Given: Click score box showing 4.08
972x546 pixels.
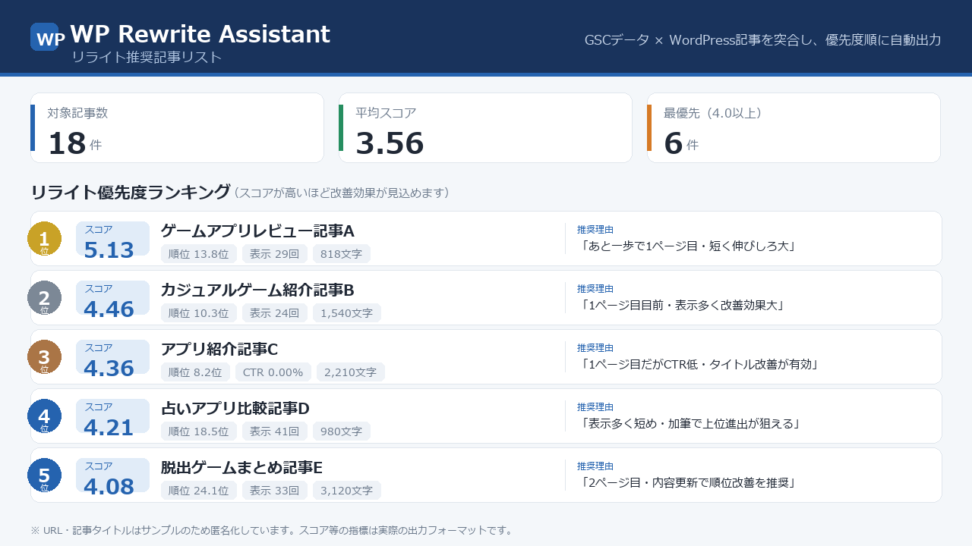Looking at the screenshot, I should pyautogui.click(x=112, y=477).
